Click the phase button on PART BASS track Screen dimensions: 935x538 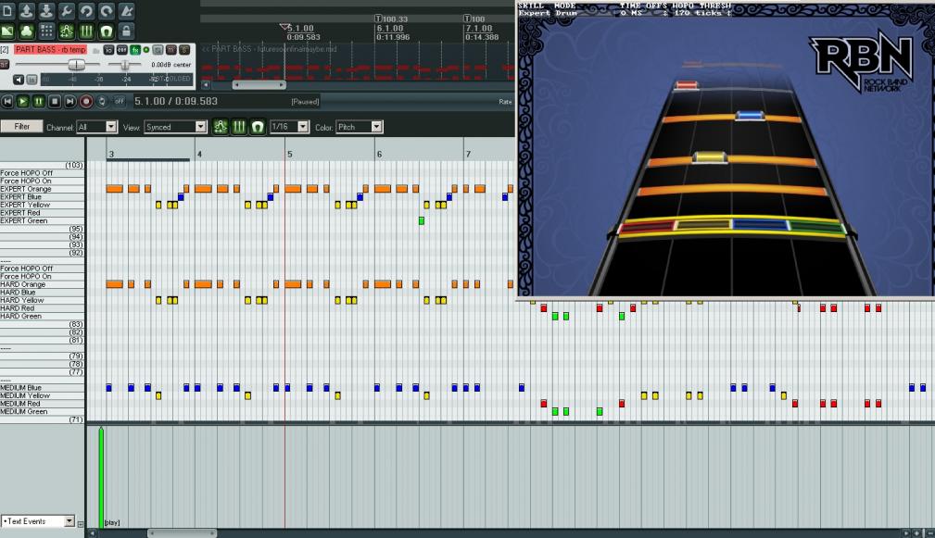[158, 50]
